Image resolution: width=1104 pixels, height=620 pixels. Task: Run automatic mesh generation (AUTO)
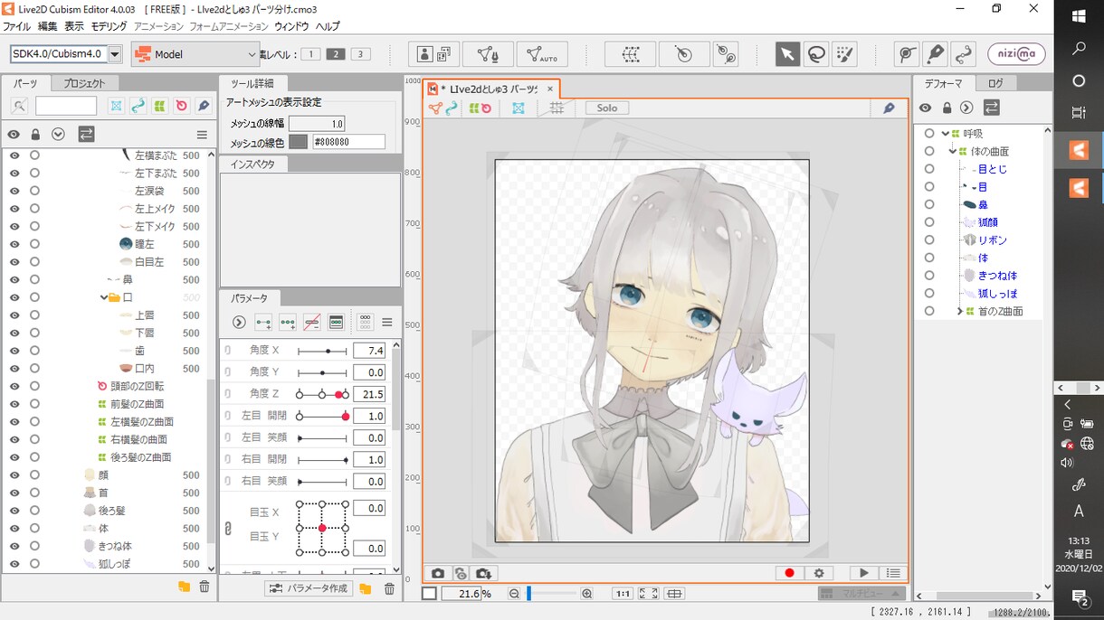542,54
